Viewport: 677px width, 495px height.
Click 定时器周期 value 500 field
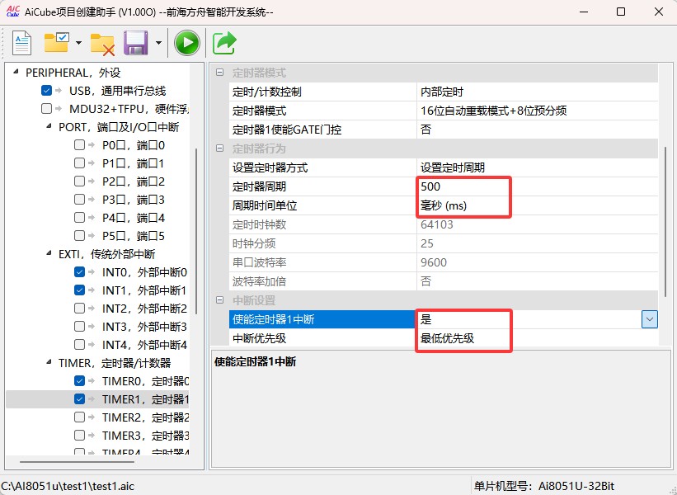537,186
